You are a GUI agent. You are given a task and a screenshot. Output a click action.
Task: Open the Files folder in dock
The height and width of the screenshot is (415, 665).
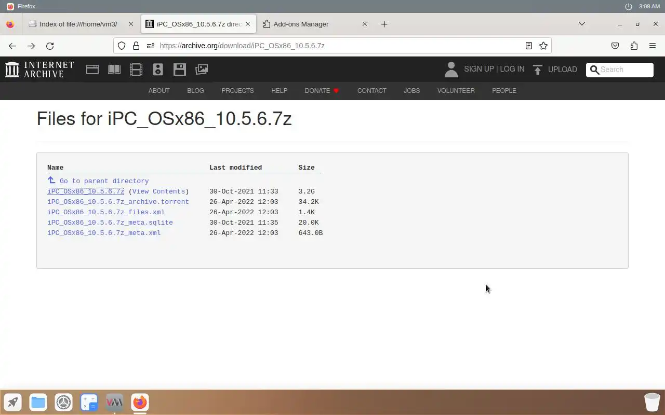pyautogui.click(x=38, y=402)
